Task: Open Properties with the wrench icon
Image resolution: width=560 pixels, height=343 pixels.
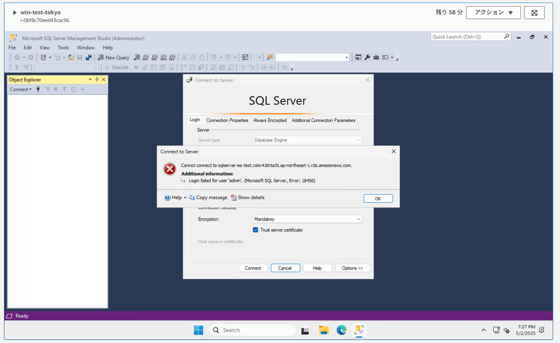Action: coord(367,58)
